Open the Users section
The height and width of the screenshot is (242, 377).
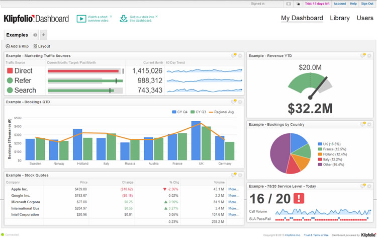point(365,18)
